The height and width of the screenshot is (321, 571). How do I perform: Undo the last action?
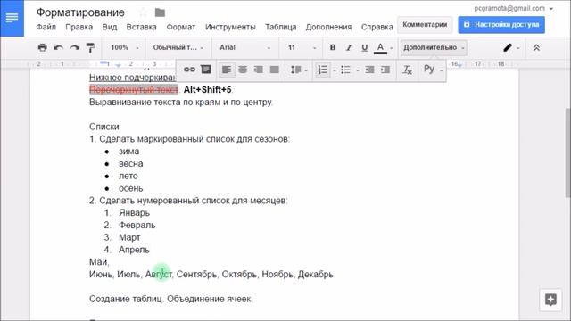click(58, 47)
